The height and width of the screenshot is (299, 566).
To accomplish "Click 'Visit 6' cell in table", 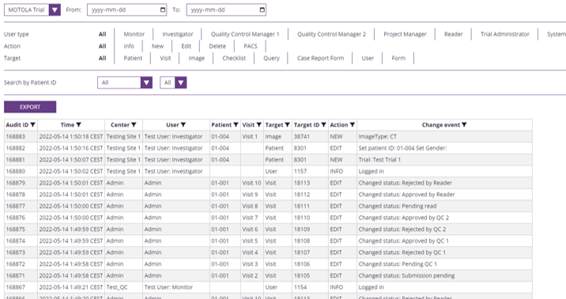I will tap(252, 229).
